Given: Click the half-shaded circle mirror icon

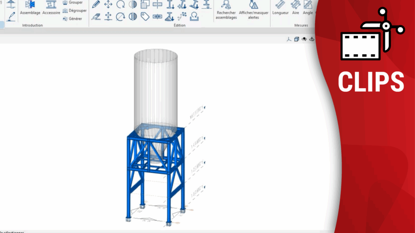Looking at the screenshot, I should [x=133, y=4].
